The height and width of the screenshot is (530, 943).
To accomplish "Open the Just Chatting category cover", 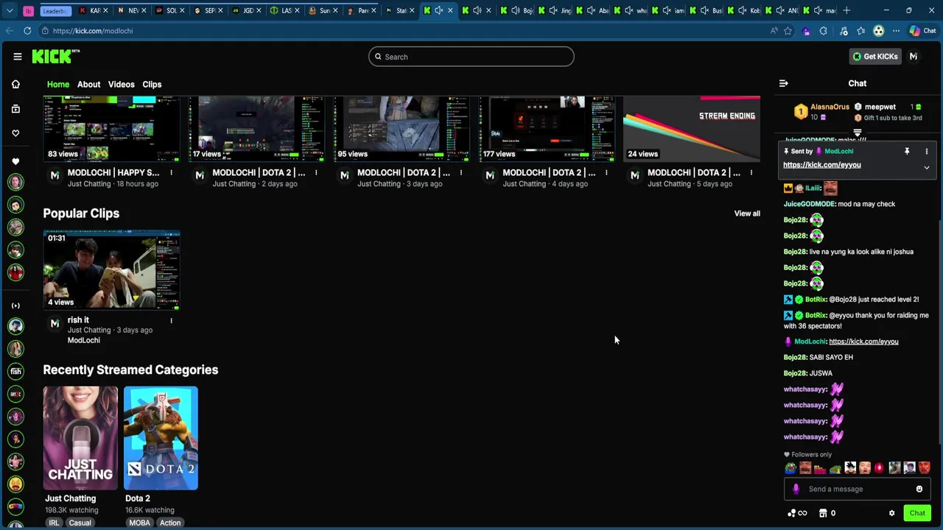I will [80, 438].
